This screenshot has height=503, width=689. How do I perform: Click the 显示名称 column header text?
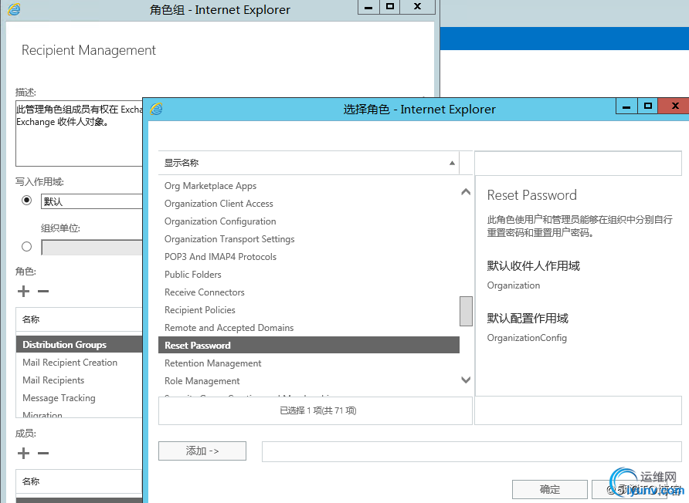[182, 163]
